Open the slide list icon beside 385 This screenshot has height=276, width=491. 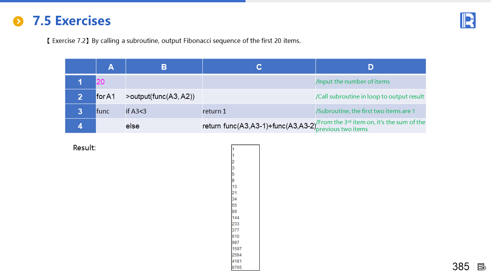click(482, 267)
